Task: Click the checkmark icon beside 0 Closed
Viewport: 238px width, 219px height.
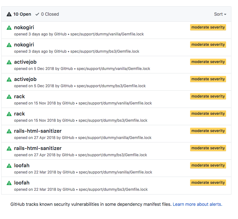Action: (x=37, y=14)
